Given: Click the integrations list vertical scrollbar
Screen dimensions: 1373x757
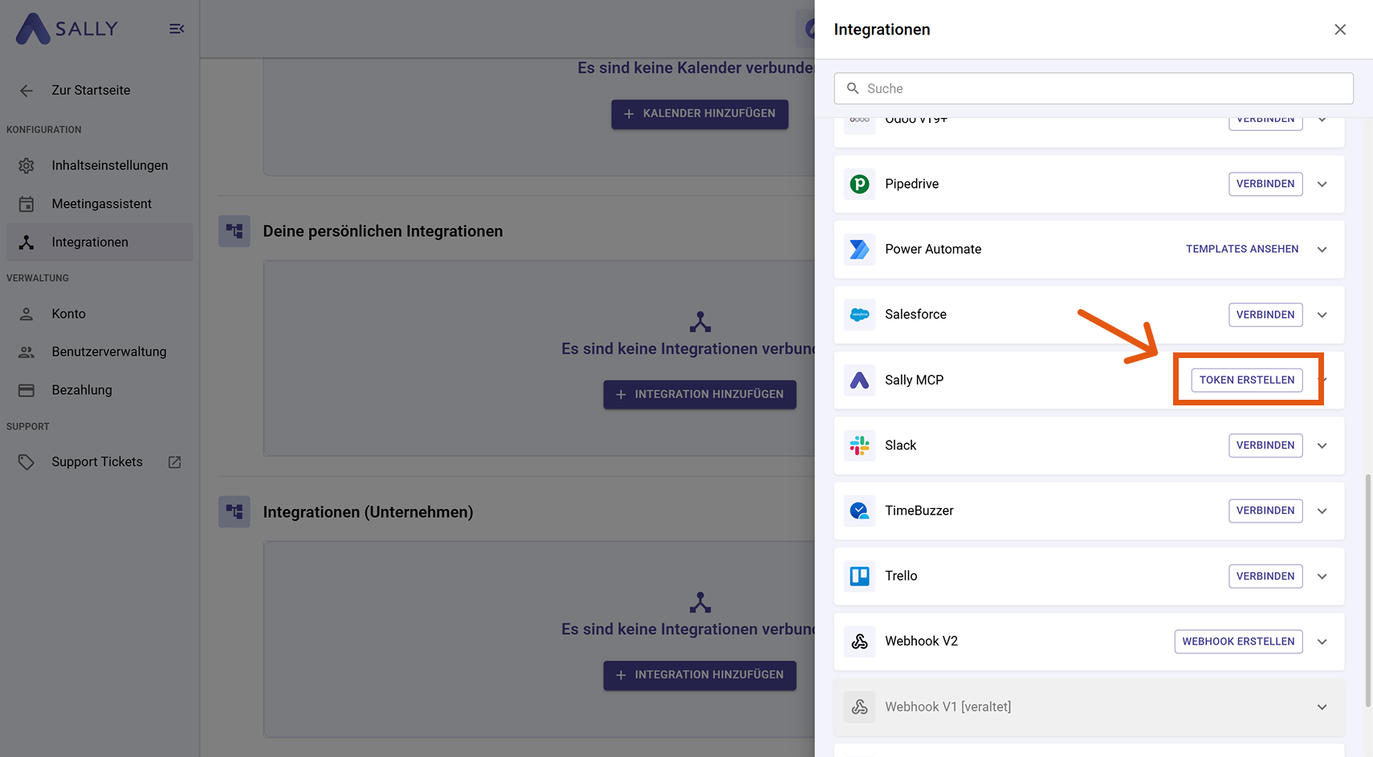Looking at the screenshot, I should 1368,590.
